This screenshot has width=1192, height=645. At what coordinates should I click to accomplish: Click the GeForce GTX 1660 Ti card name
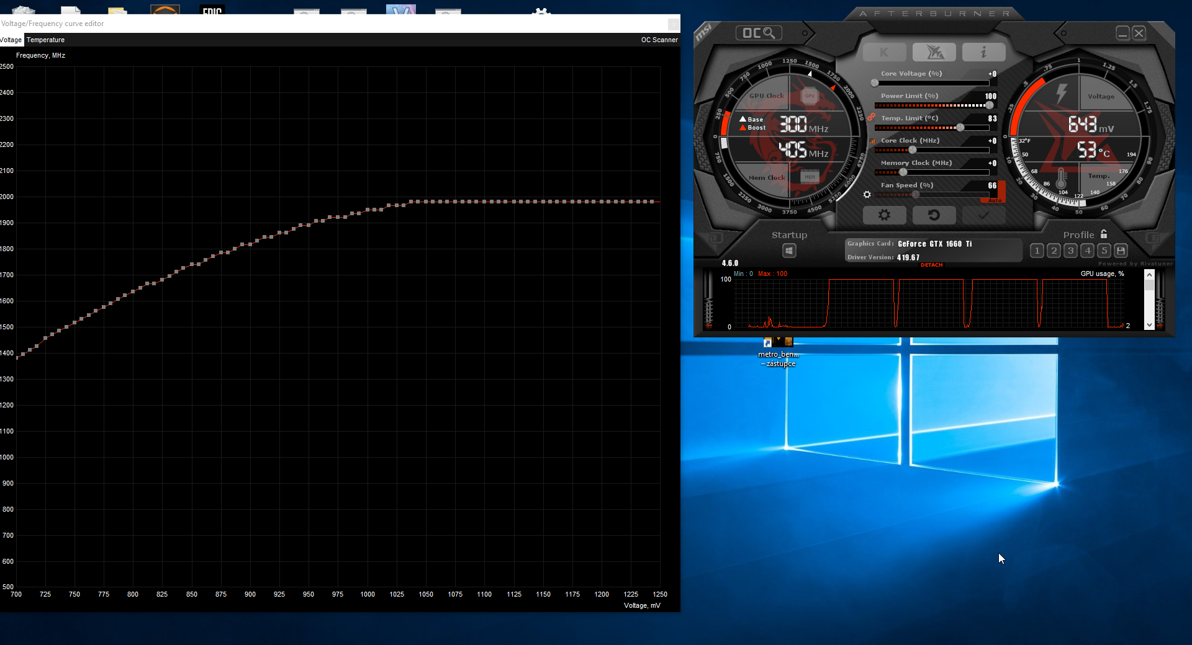coord(934,244)
